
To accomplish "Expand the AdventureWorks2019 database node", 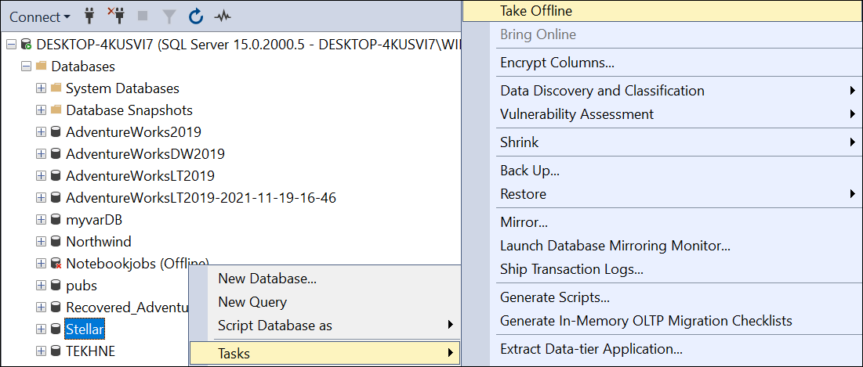I will coord(42,132).
